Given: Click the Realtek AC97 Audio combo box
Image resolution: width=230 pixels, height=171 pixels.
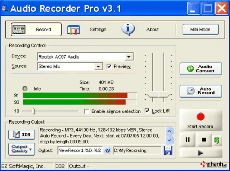Looking at the screenshot, I should [x=85, y=57].
